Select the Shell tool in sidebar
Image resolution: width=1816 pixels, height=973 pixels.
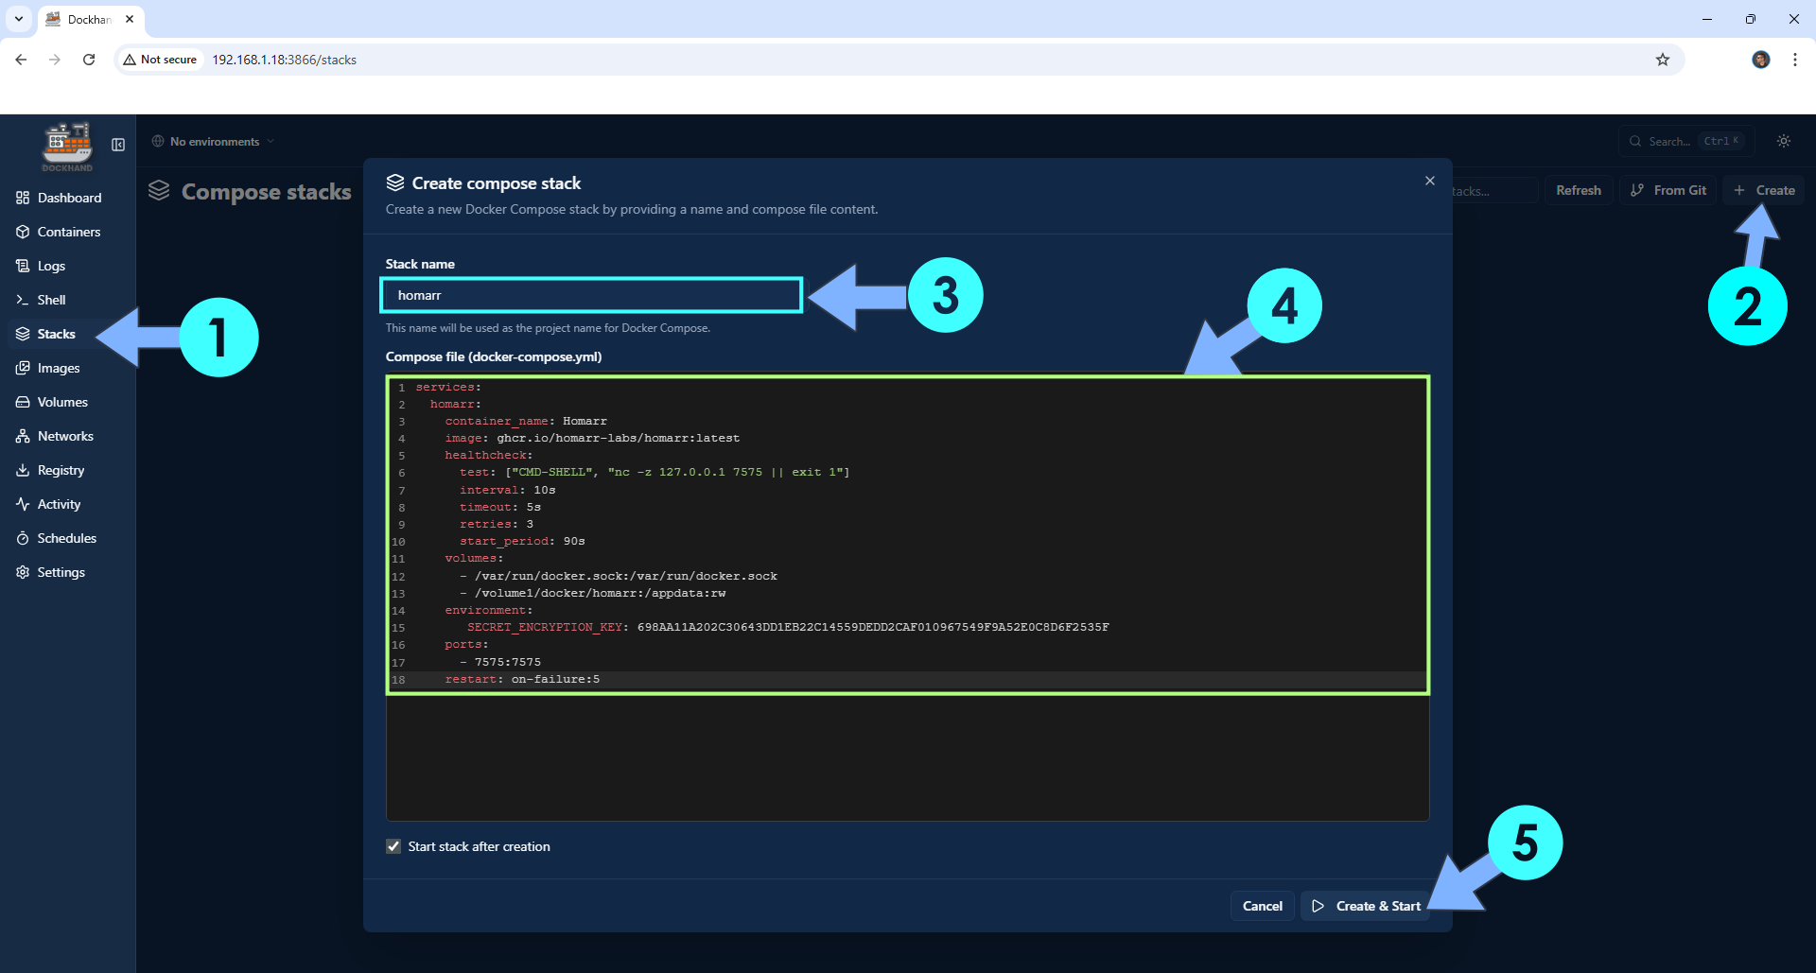[49, 300]
